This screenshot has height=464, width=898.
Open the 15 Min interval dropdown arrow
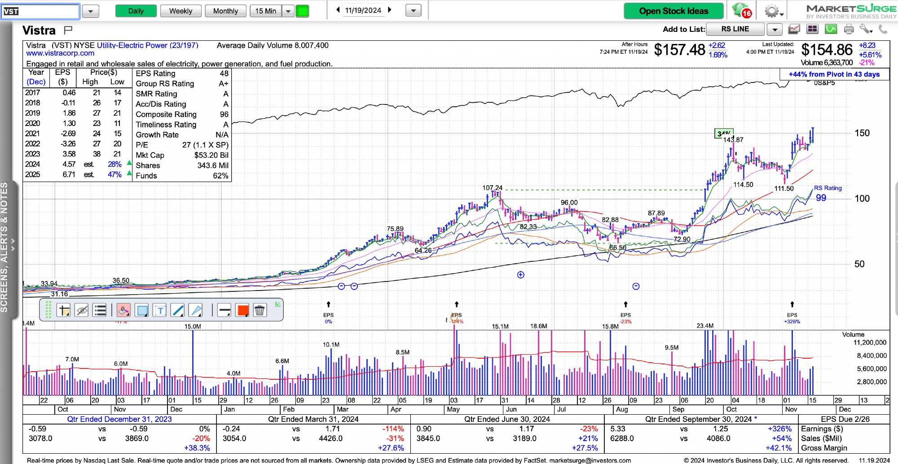click(288, 11)
